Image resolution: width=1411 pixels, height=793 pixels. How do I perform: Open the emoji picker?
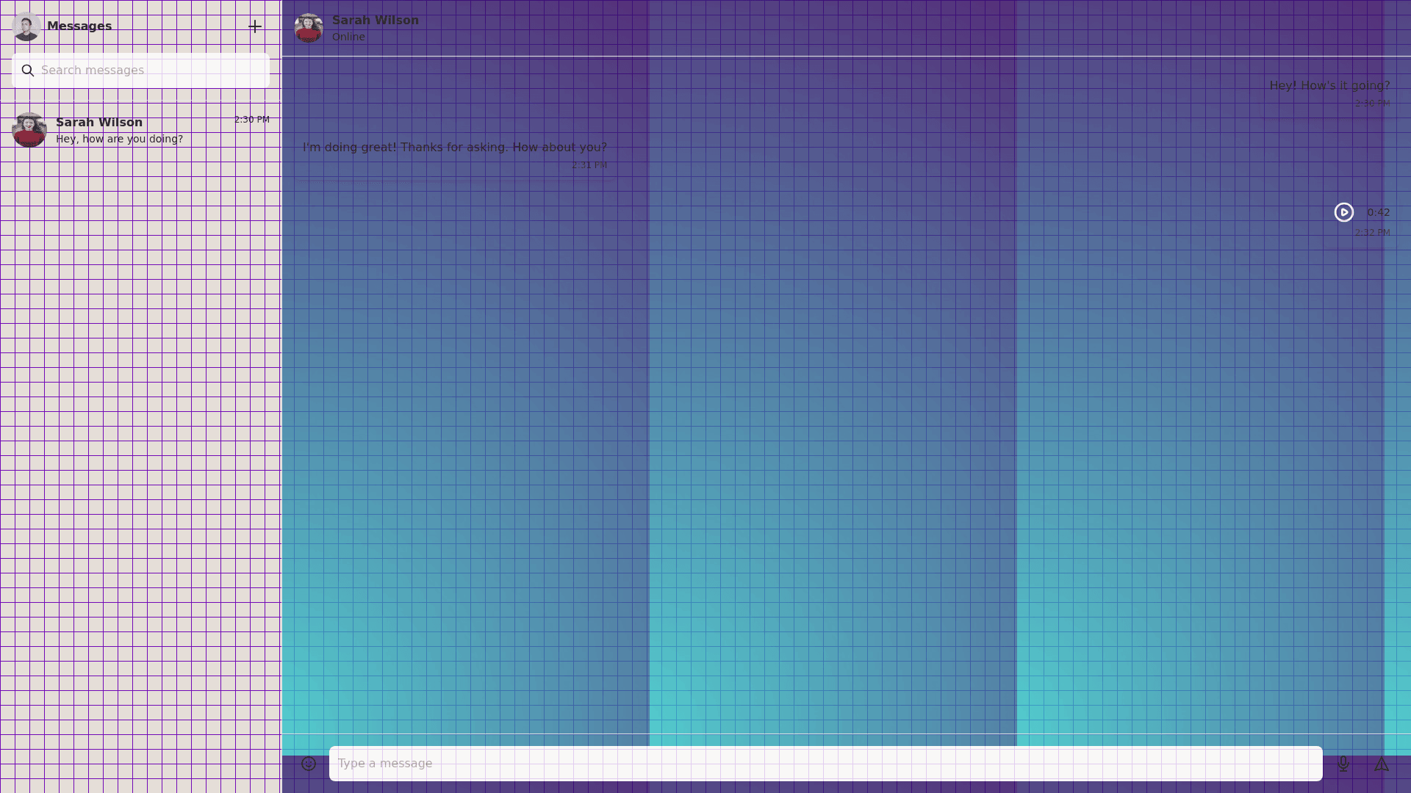point(309,764)
